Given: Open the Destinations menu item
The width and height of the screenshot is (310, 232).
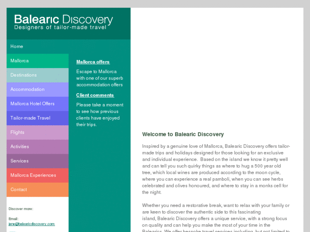Looking at the screenshot, I should click(38, 75).
